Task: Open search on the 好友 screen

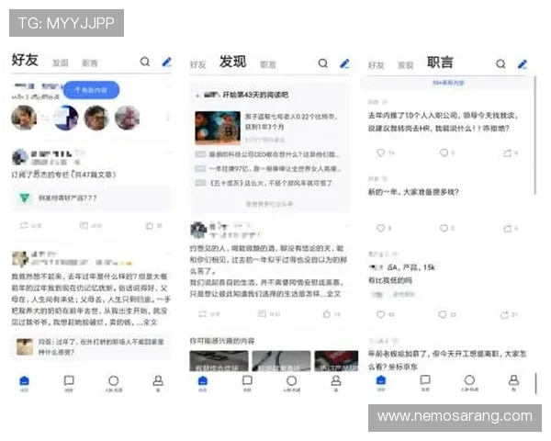Action: [145, 62]
